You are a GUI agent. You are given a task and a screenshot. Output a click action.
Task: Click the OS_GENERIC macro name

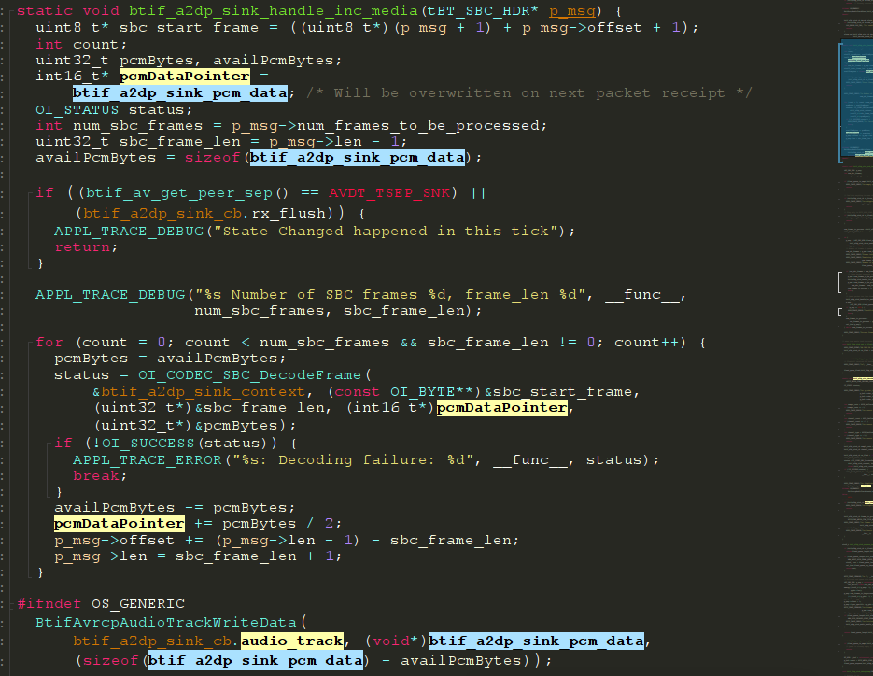(137, 603)
